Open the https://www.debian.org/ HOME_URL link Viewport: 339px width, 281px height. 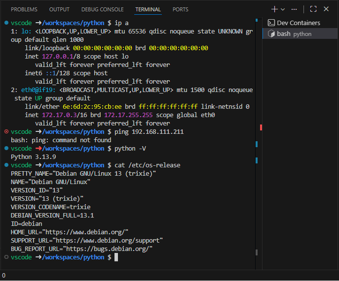coord(85,232)
